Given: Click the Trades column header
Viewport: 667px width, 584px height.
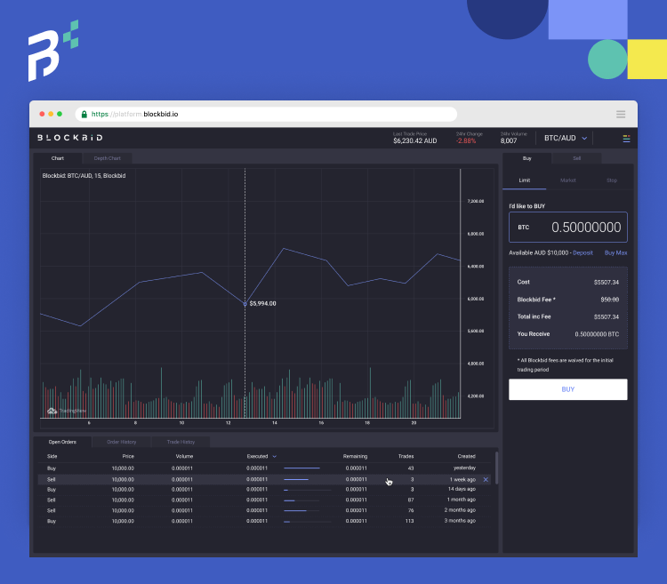Looking at the screenshot, I should point(406,457).
